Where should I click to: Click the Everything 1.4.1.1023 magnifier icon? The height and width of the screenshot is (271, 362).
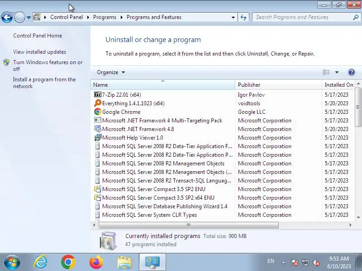(x=98, y=103)
